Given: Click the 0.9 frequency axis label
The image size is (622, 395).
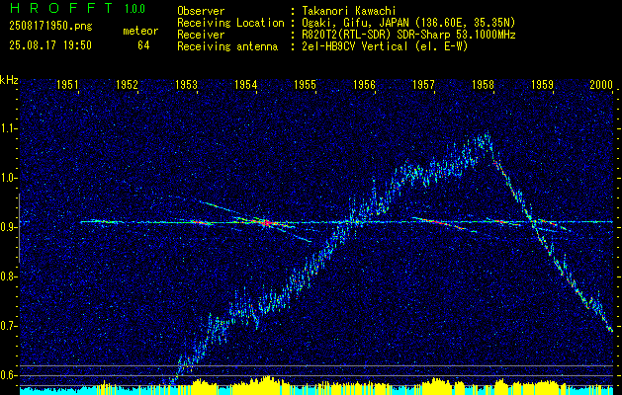Looking at the screenshot, I should click(x=9, y=227).
